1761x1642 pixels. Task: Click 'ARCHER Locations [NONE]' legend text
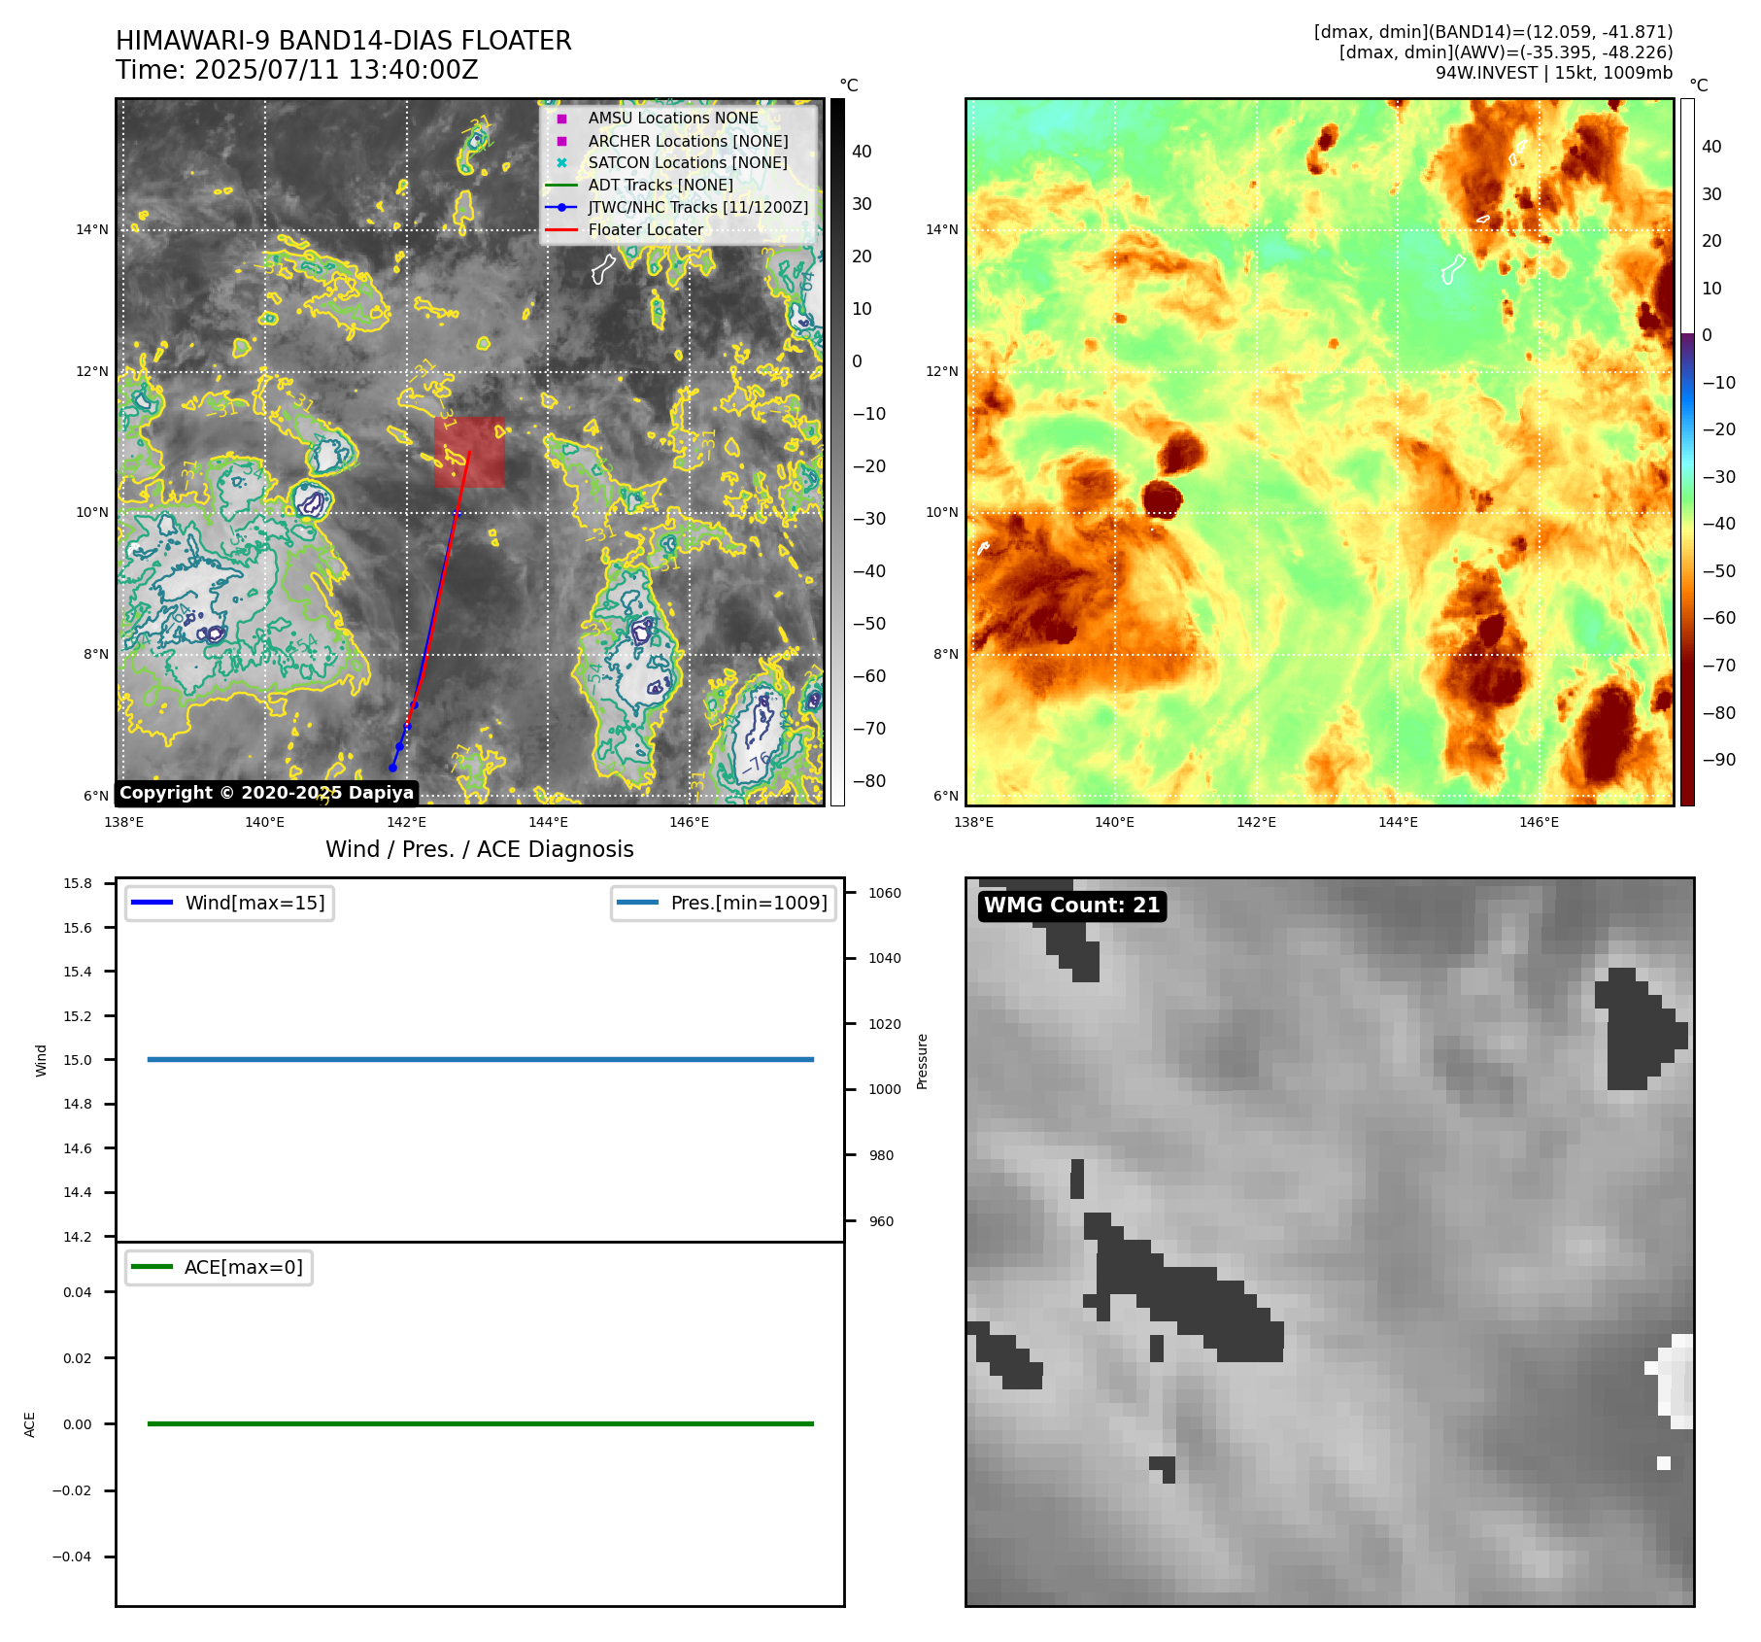point(689,141)
